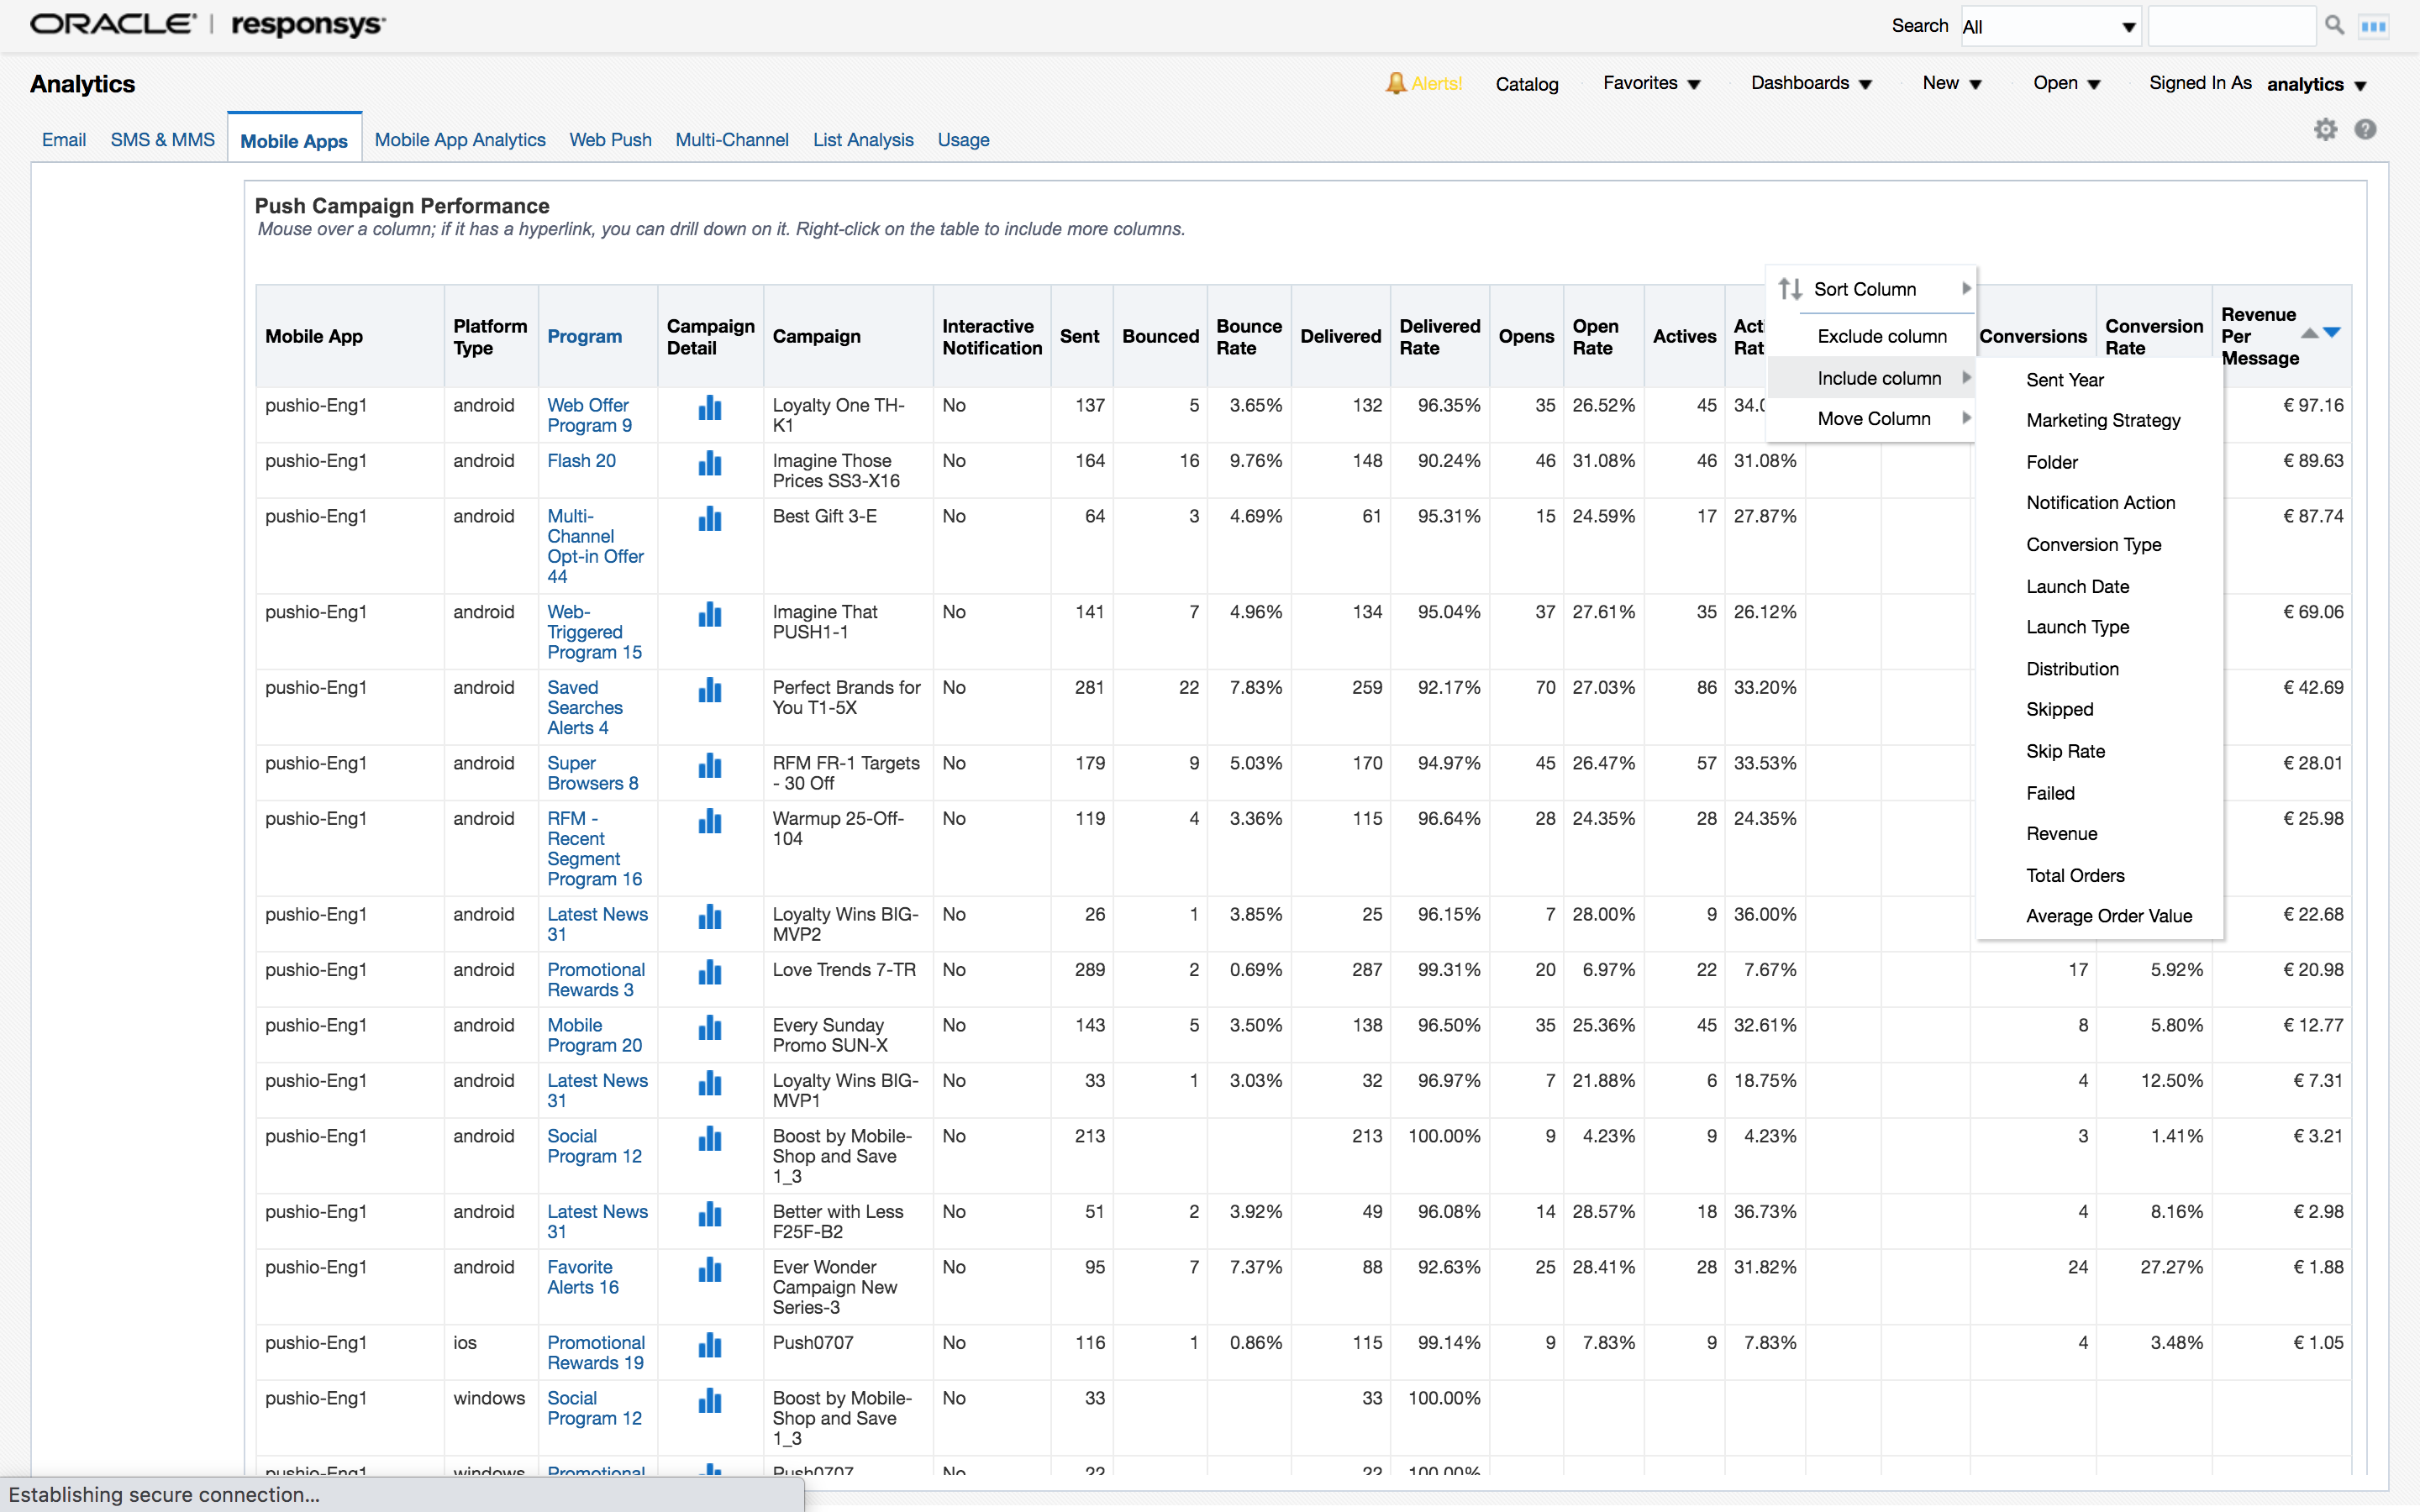Click the search magnifier icon
The height and width of the screenshot is (1512, 2420).
(2334, 26)
